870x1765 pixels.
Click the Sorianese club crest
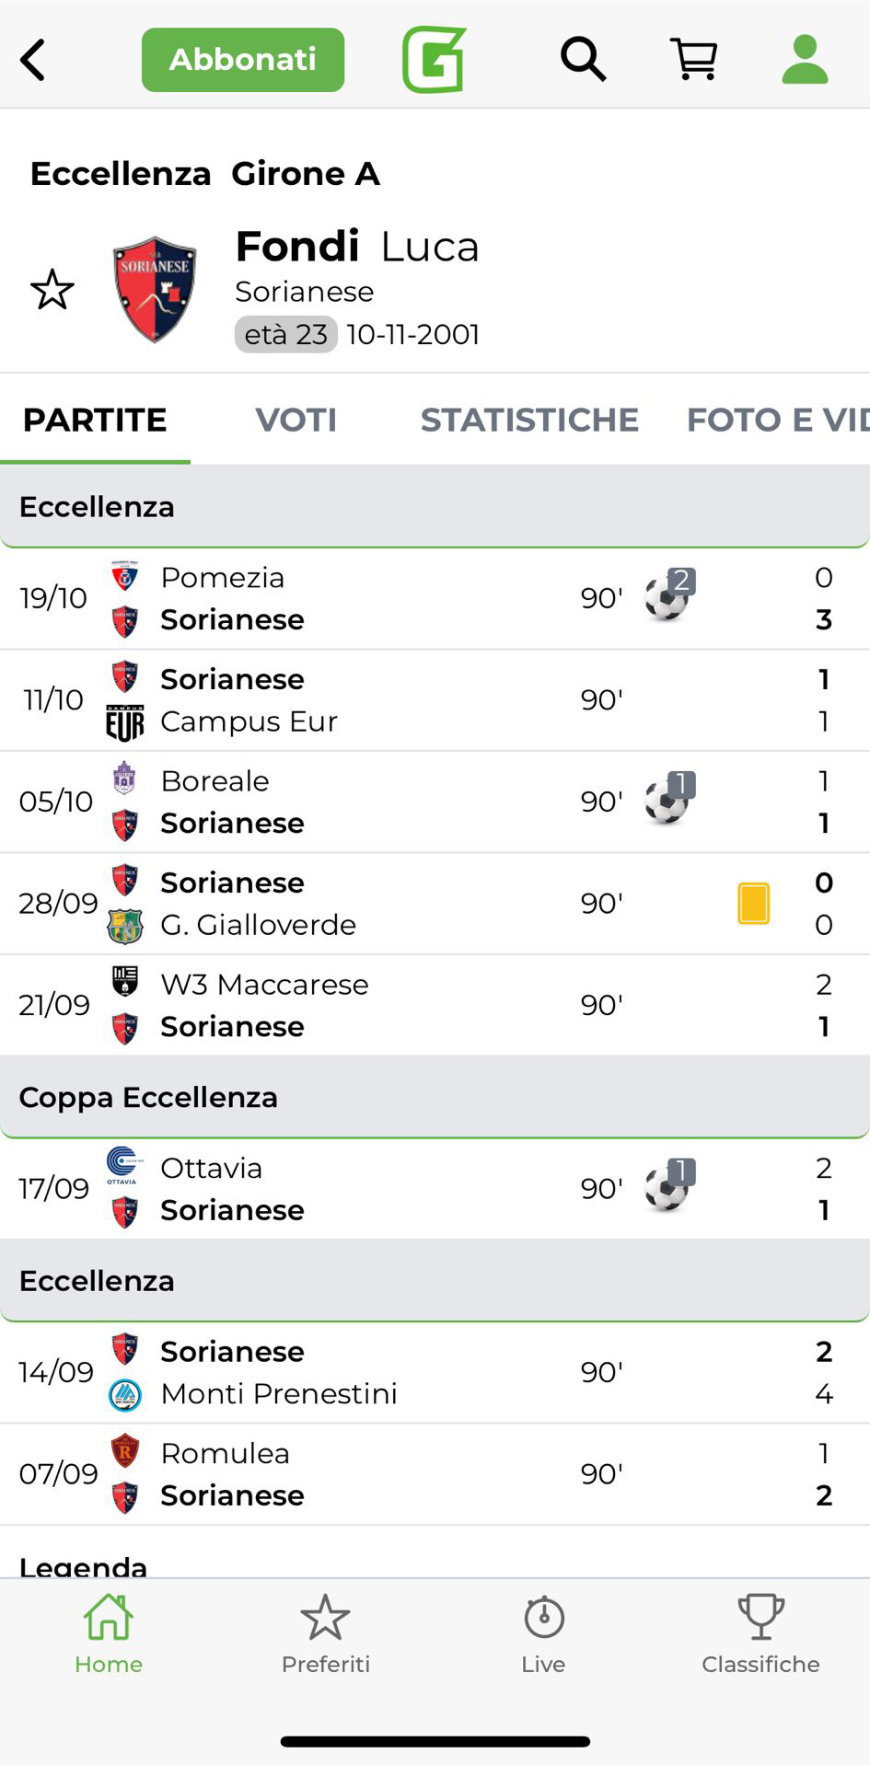click(155, 290)
